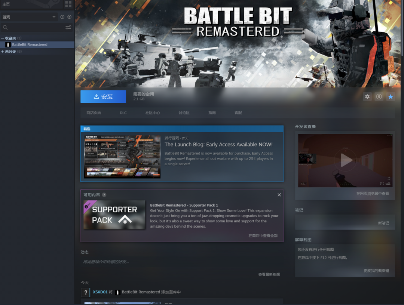Play the developer broadcast video
Image resolution: width=404 pixels, height=305 pixels.
click(x=345, y=160)
